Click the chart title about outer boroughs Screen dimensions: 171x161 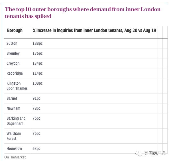point(83,13)
